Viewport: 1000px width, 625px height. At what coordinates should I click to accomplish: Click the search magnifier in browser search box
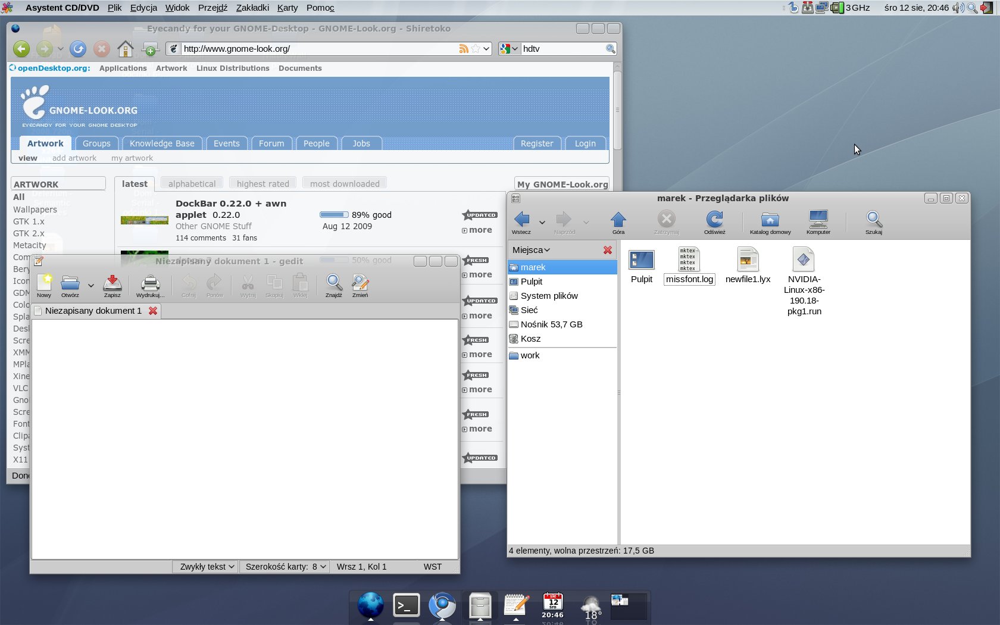tap(610, 49)
